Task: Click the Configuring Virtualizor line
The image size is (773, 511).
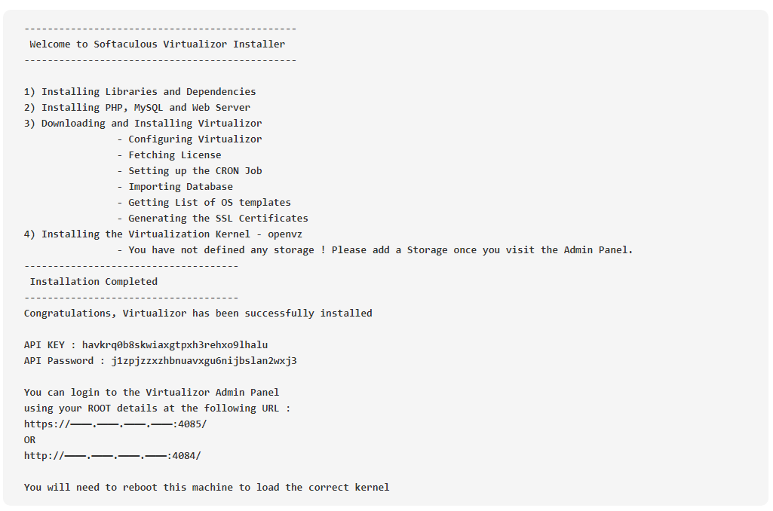Action: coord(189,139)
